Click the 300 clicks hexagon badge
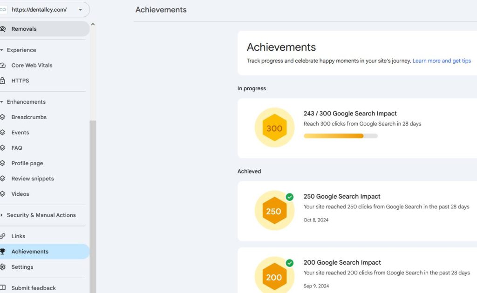 tap(274, 127)
